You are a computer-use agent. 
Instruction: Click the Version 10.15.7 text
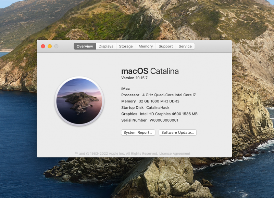click(134, 78)
